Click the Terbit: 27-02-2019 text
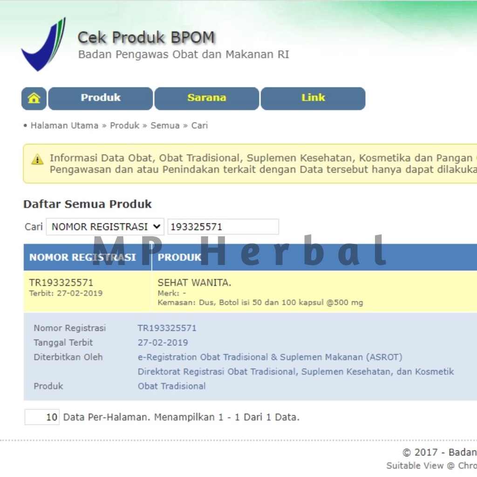This screenshot has width=477, height=477. point(66,293)
